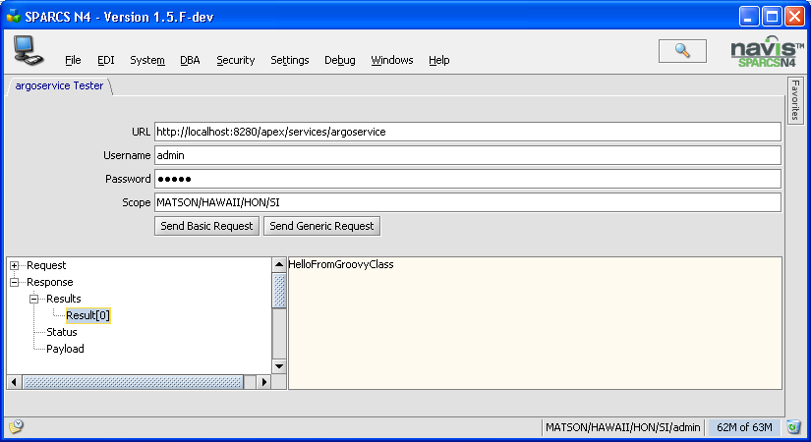Click HelloFromGroovyClass result text
Screen dimensions: 811x442
(x=341, y=264)
